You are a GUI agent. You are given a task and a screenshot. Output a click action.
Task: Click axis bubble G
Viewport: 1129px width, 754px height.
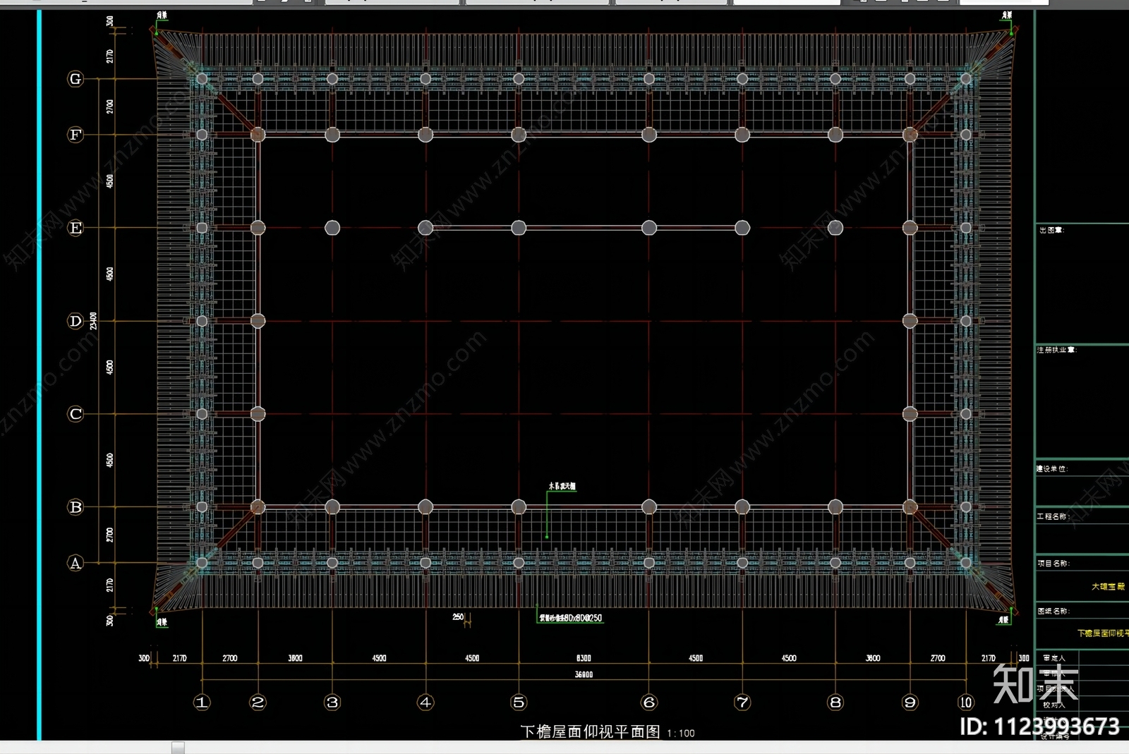click(76, 79)
